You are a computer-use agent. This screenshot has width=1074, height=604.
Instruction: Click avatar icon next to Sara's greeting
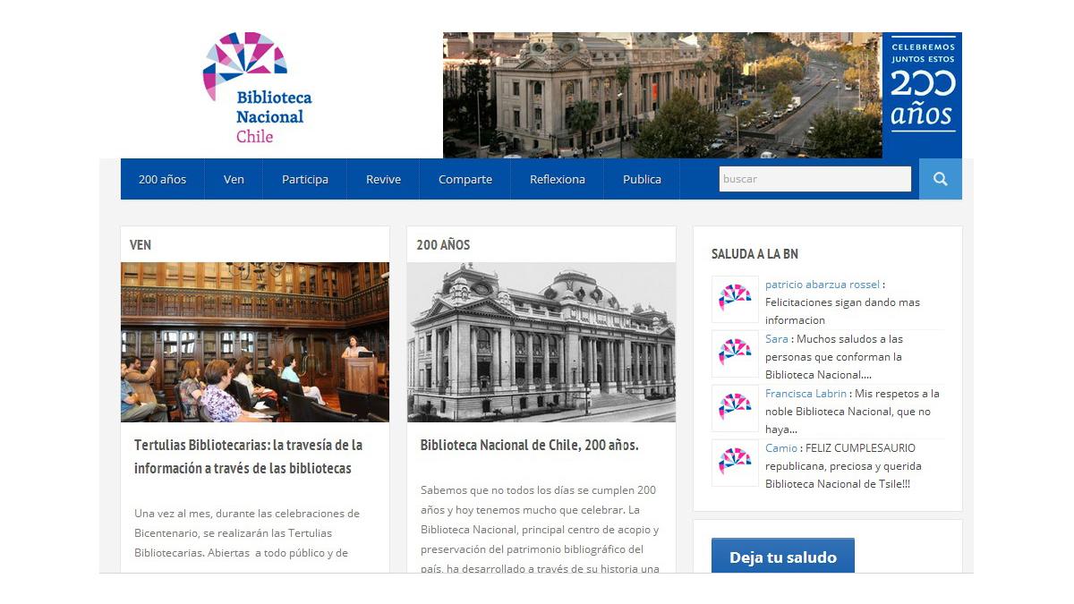[735, 353]
